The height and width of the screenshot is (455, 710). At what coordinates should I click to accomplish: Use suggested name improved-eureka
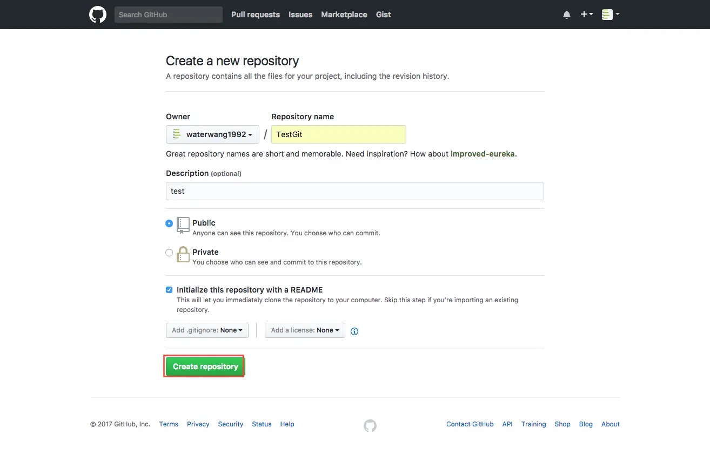coord(483,154)
